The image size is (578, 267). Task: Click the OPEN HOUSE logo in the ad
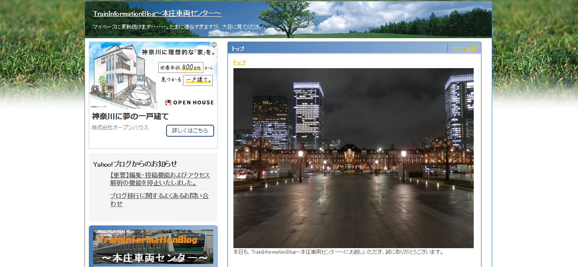[x=189, y=102]
